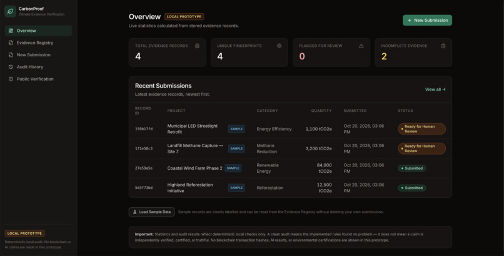Click SAMPLE badge on Landfill Methane Capture row
The image size is (504, 256).
(236, 148)
